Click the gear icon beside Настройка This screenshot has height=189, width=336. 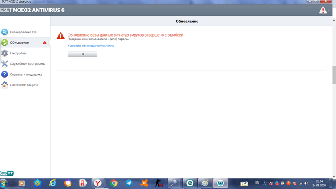pos(4,53)
